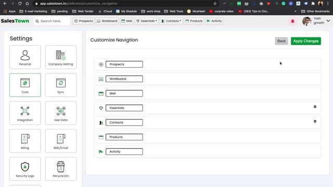Click the Workboard row icon
The image size is (333, 187).
coord(101,79)
